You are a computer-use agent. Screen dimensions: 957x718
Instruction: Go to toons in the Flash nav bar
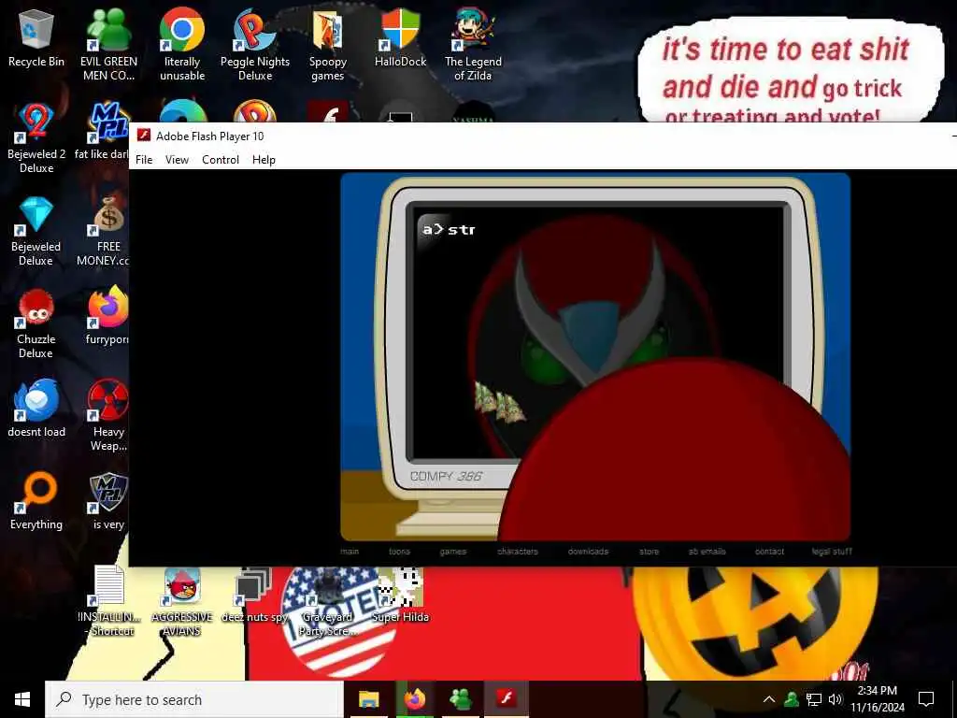point(400,552)
